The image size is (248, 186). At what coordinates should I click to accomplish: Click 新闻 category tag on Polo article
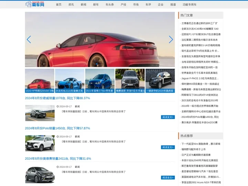(77, 136)
